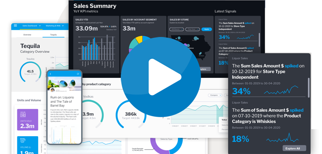Click the Tequilas 41.5 gauge
The width and height of the screenshot is (322, 154).
tap(30, 72)
